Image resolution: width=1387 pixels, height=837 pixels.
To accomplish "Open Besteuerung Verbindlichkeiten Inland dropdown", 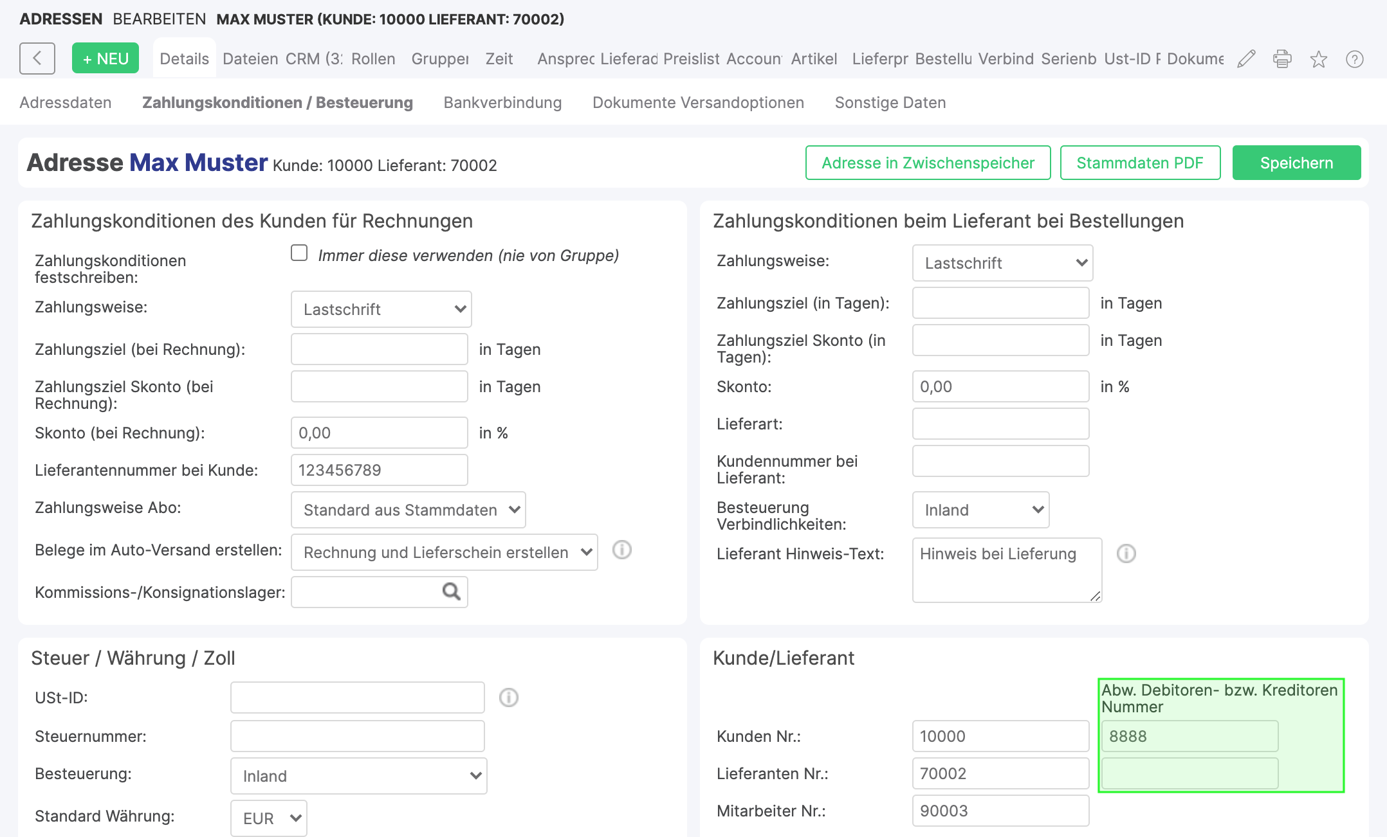I will (x=980, y=510).
